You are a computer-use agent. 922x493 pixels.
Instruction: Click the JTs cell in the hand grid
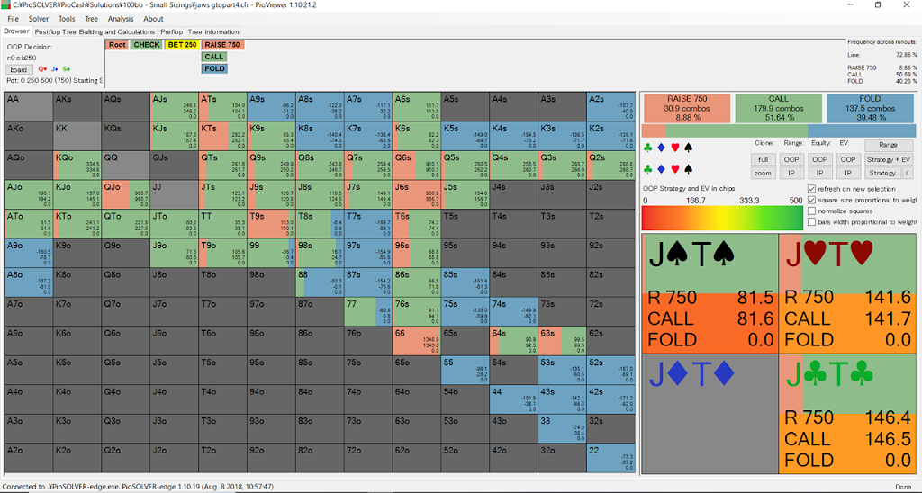222,194
